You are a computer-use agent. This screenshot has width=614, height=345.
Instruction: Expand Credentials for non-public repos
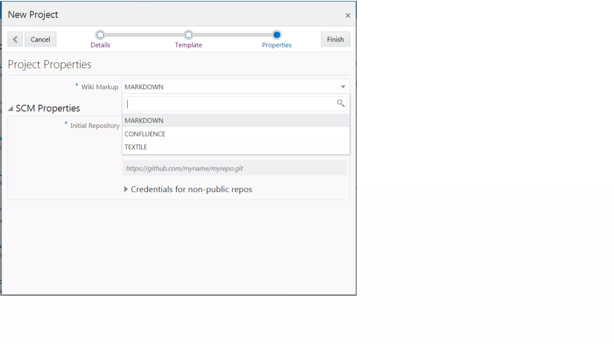point(126,189)
